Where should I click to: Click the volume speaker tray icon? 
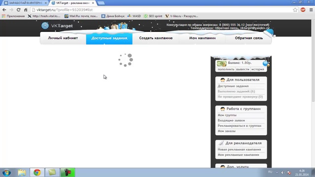pyautogui.click(x=283, y=173)
